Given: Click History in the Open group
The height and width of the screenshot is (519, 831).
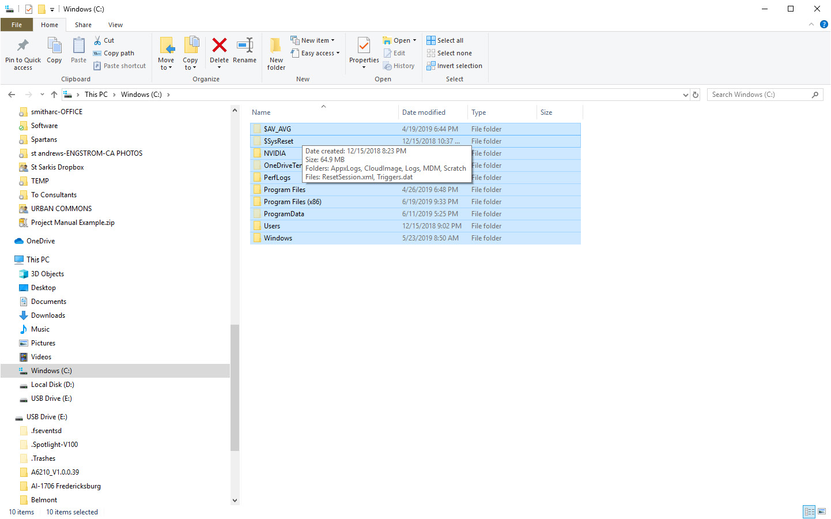Looking at the screenshot, I should click(399, 66).
